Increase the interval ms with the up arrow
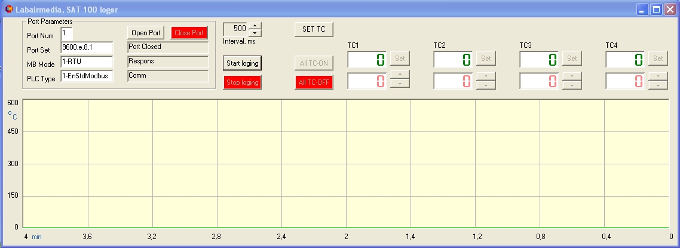 click(x=255, y=26)
